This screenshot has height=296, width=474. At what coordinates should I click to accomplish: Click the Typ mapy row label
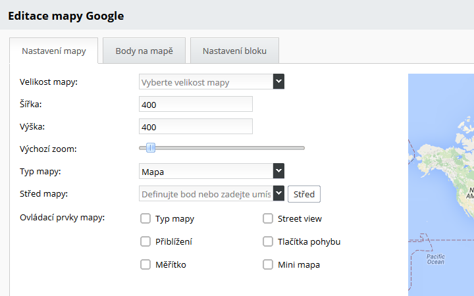pyautogui.click(x=40, y=171)
